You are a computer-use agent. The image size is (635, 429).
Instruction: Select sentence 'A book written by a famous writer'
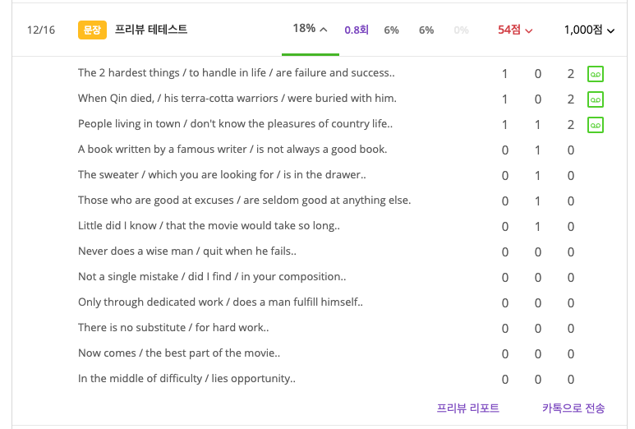pos(232,149)
